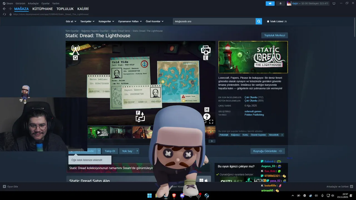This screenshot has height=200, width=356.
Task: Open the solarsuit.games developer link
Action: [x=253, y=111]
